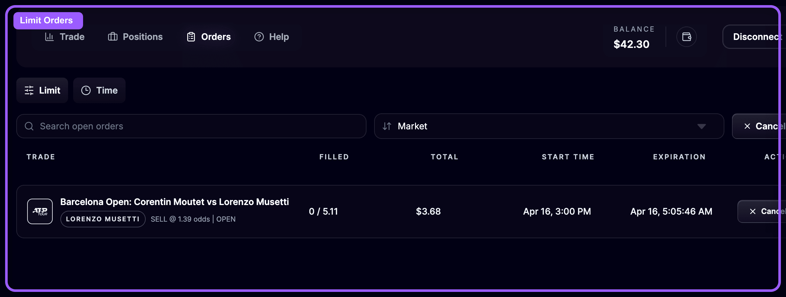Toggle the Time filter

point(99,90)
